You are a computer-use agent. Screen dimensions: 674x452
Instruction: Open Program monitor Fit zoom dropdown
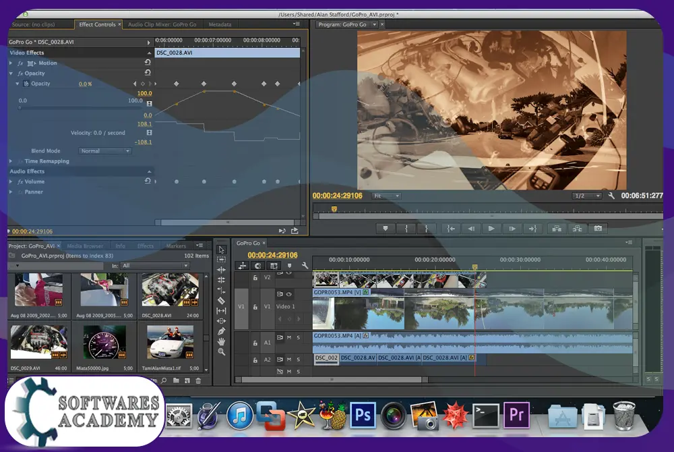pos(386,196)
